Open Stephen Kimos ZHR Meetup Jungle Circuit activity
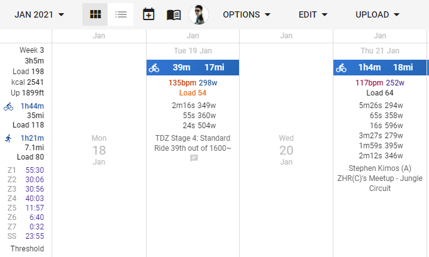This screenshot has height=257, width=429. pos(380,178)
